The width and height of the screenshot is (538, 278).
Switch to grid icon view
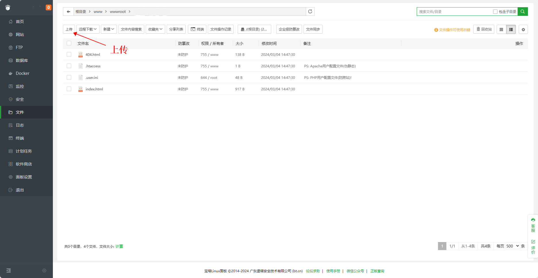(501, 29)
